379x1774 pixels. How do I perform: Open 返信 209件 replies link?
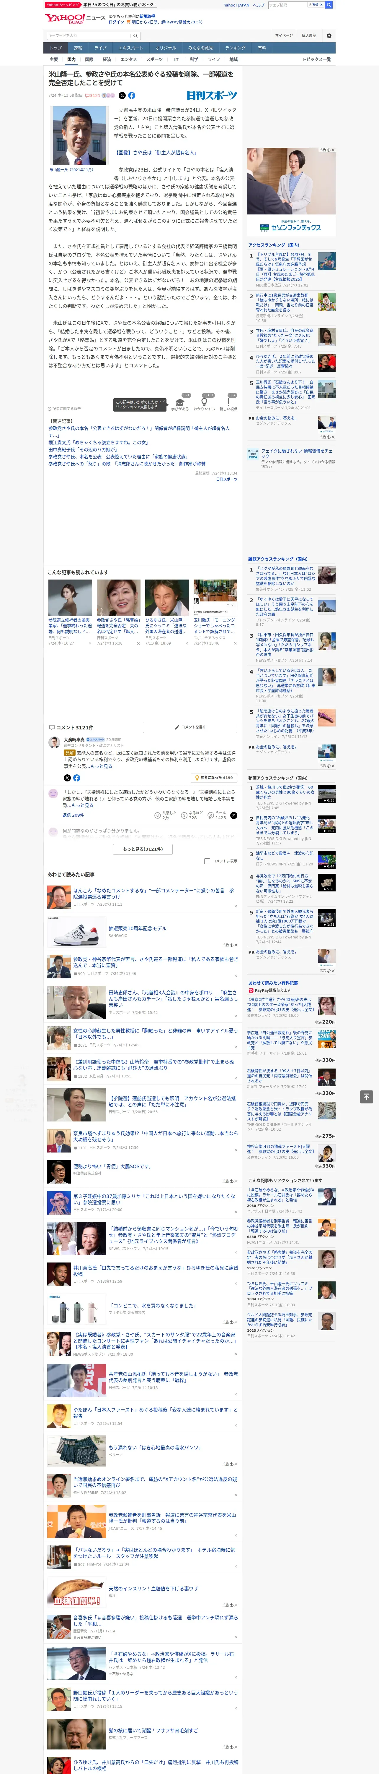click(73, 815)
